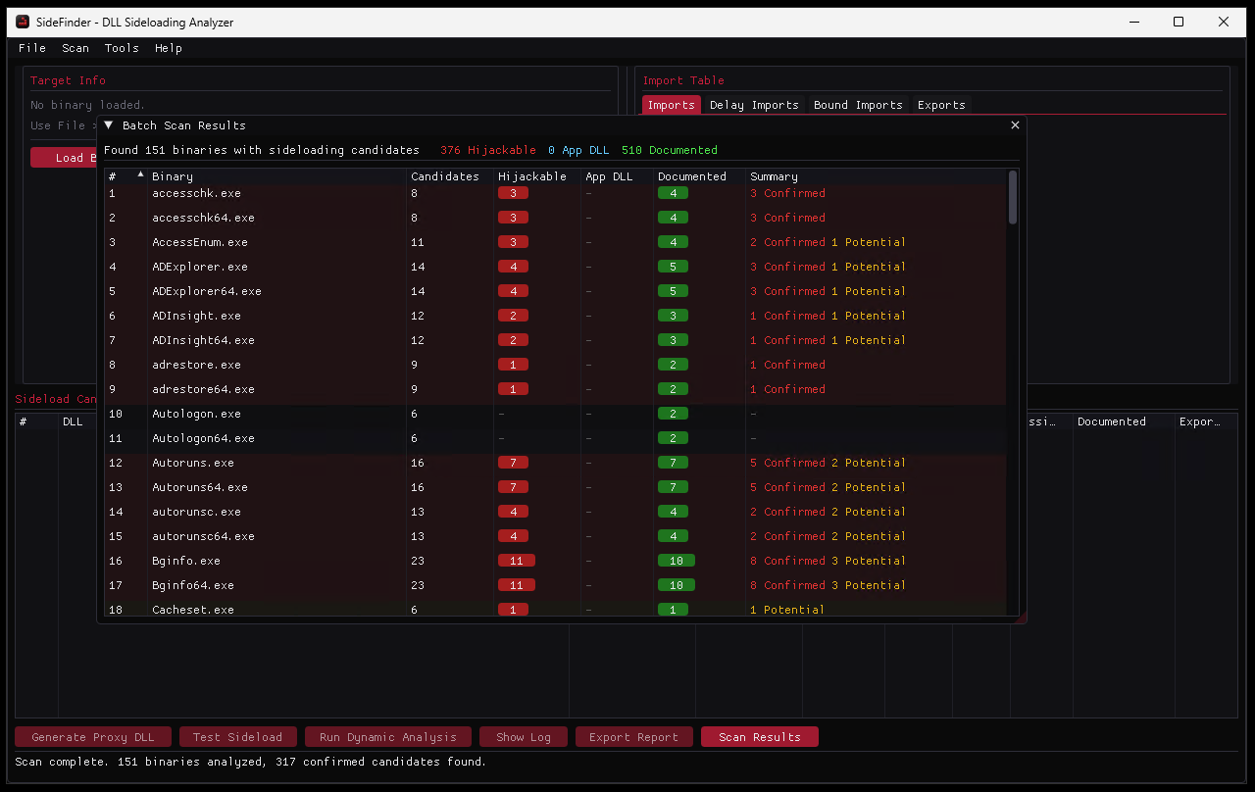
Task: Select the adrestore.exe row
Action: (556, 365)
